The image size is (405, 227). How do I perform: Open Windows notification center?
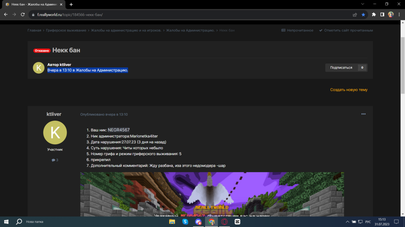[396, 222]
